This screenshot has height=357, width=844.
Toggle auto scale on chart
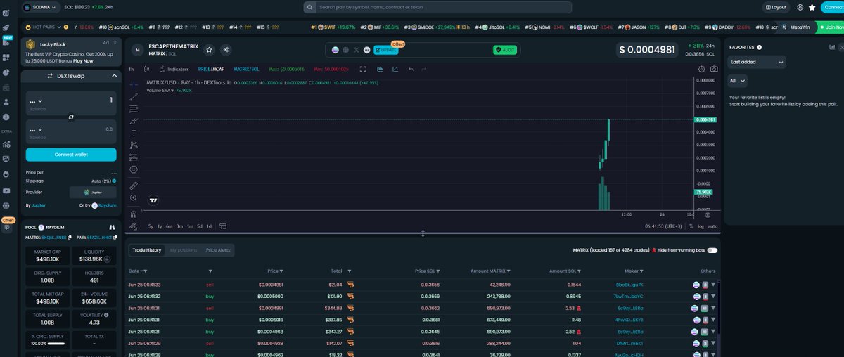click(712, 226)
